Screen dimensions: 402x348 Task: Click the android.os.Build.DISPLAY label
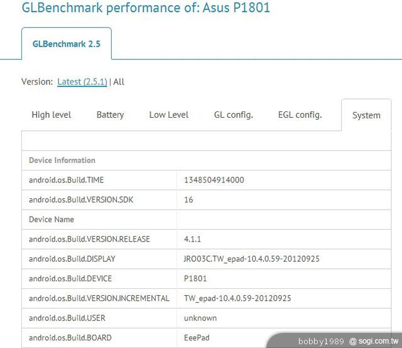72,259
